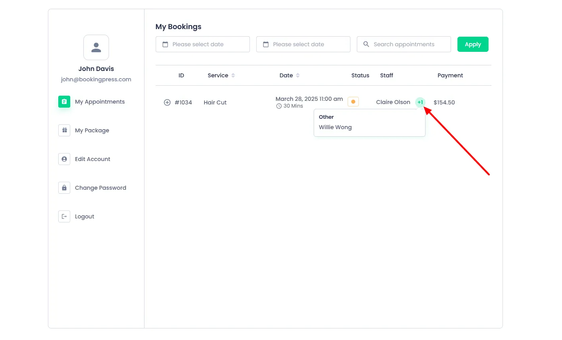Click the calendar icon in second date field
The width and height of the screenshot is (562, 340).
tap(266, 44)
